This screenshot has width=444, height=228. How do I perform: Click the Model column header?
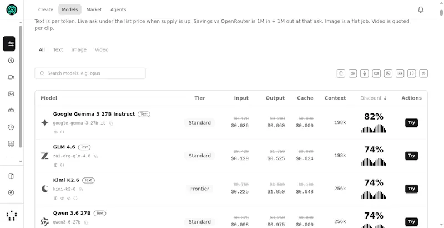pyautogui.click(x=49, y=98)
